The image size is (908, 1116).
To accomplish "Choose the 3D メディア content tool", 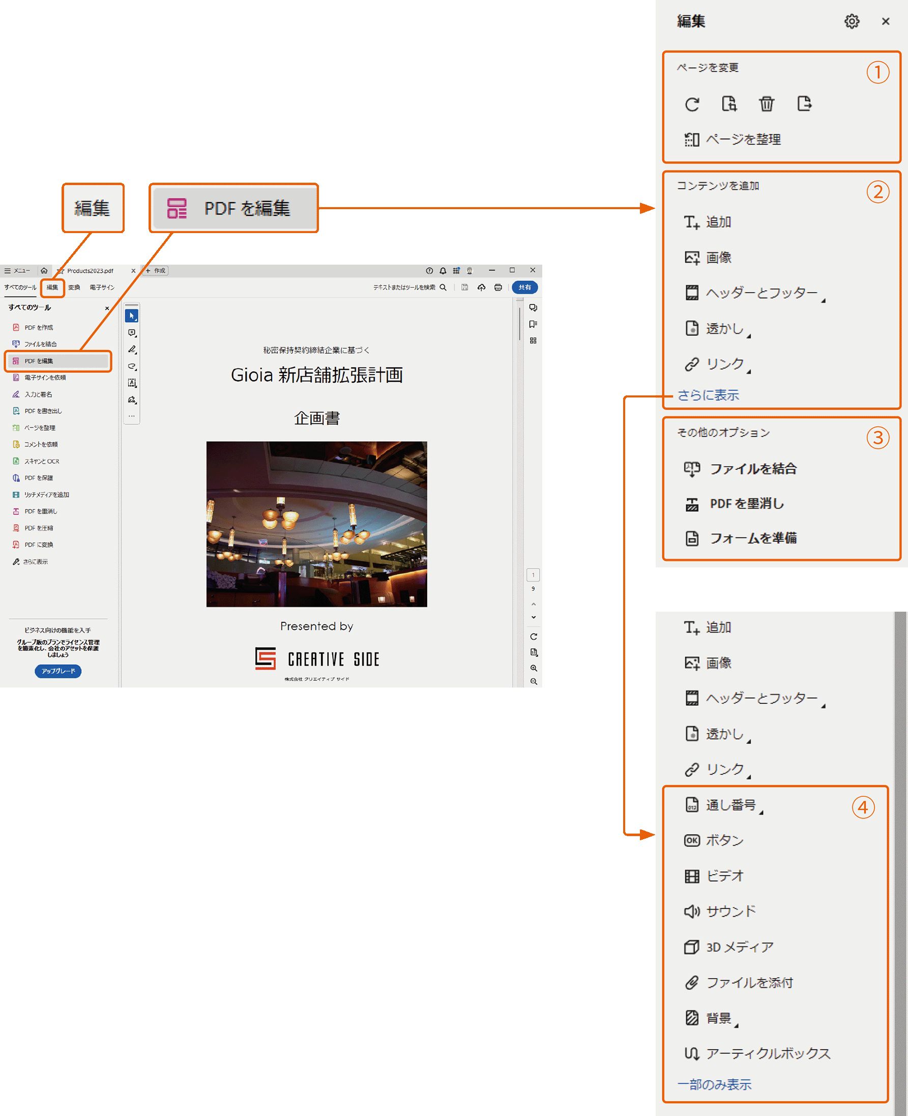I will (x=729, y=947).
